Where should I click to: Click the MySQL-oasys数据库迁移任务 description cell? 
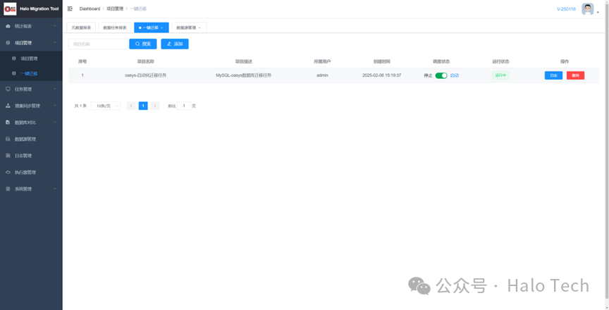tap(243, 75)
